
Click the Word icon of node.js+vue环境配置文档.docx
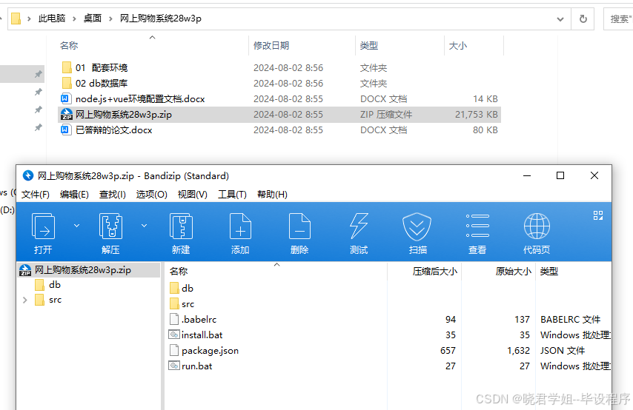(66, 98)
